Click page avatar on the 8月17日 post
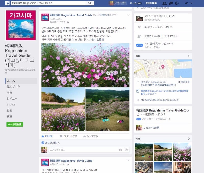Viewport: 204px width, 173px height. tap(45, 17)
